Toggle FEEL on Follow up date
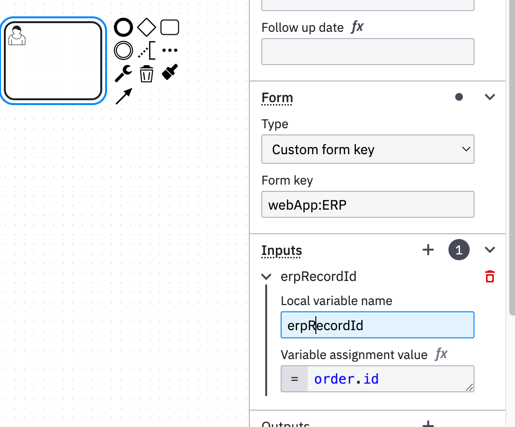The image size is (515, 427). 357,27
